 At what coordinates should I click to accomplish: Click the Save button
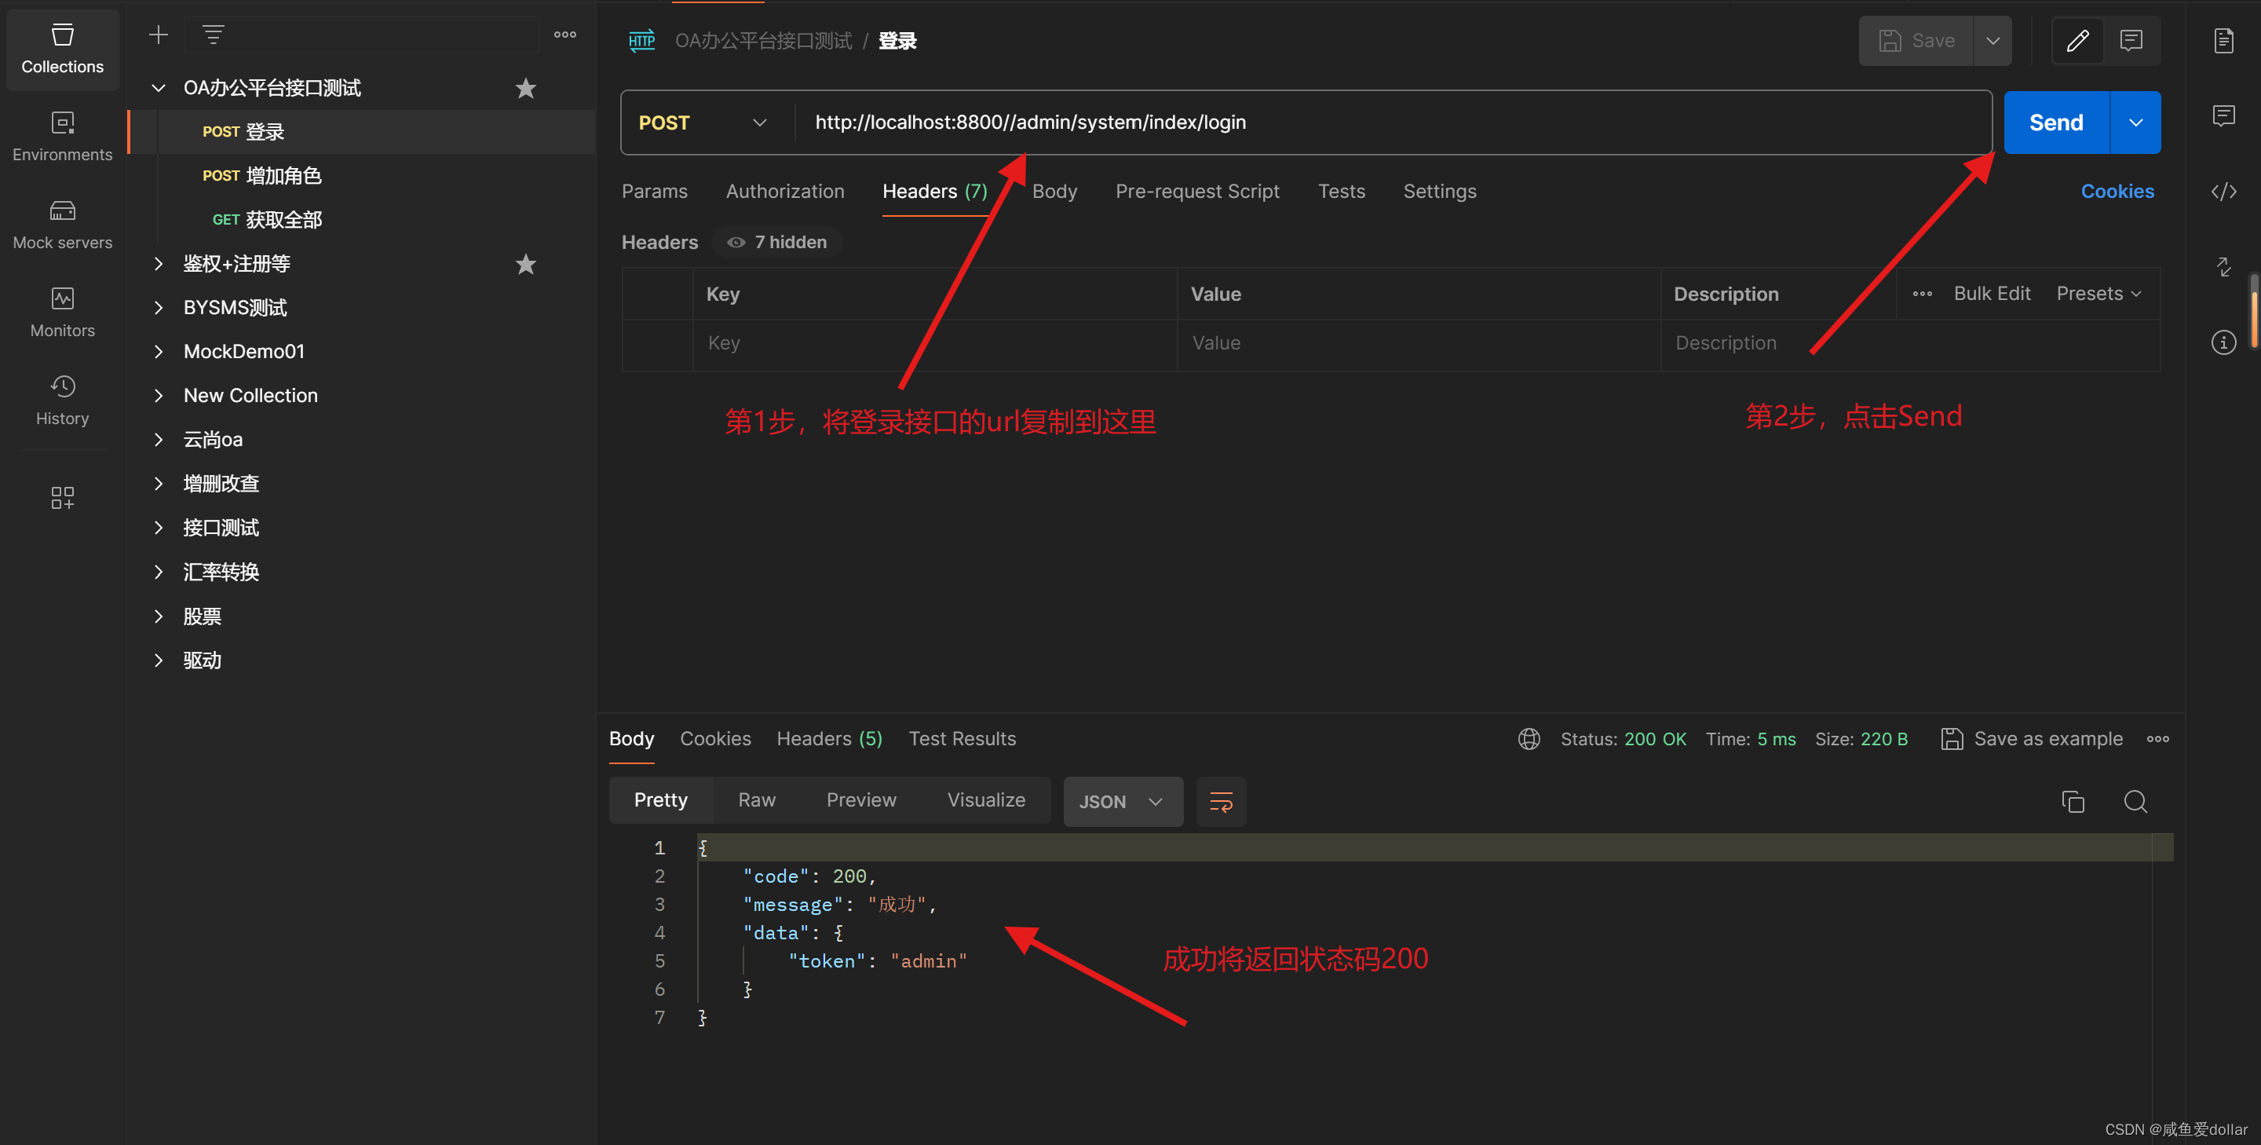click(1916, 40)
